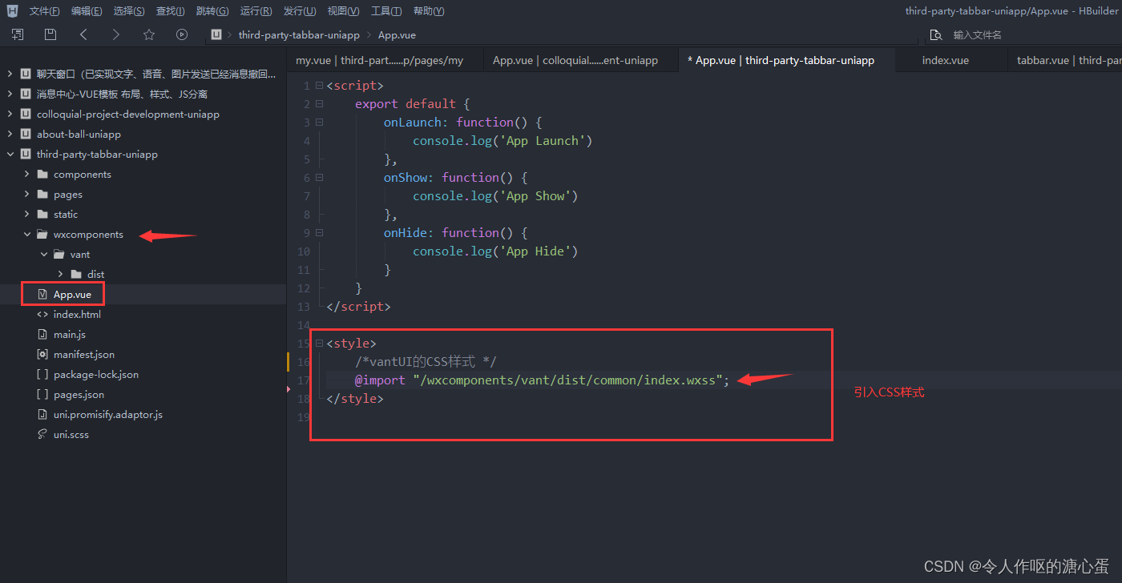Fold the onHide function at line 9
This screenshot has width=1122, height=583.
click(319, 232)
